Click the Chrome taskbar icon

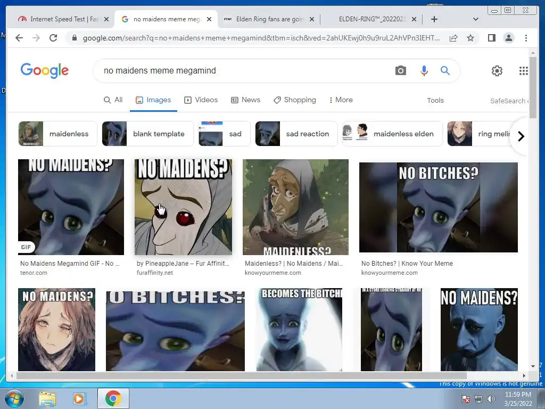tap(113, 398)
